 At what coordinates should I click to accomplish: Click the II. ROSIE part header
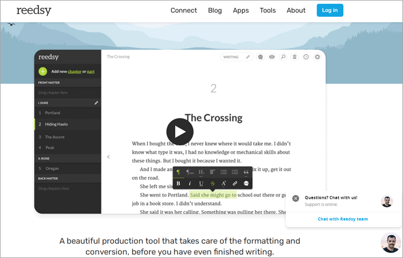[68, 158]
